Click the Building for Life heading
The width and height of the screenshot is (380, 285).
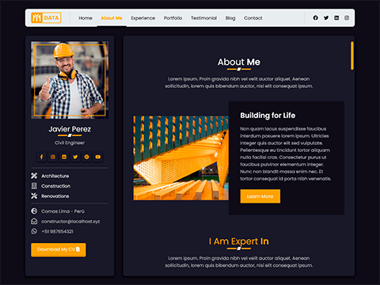coord(268,116)
